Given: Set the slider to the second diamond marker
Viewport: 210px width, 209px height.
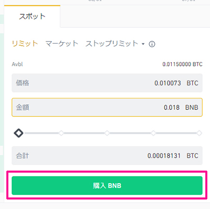Looking at the screenshot, I should coord(61,133).
